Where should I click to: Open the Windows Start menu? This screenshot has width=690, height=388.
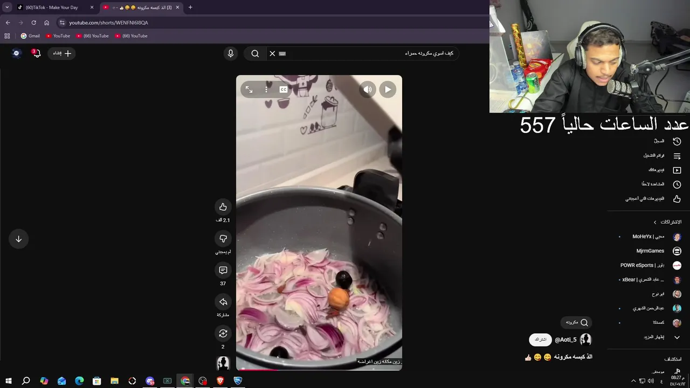pos(8,381)
